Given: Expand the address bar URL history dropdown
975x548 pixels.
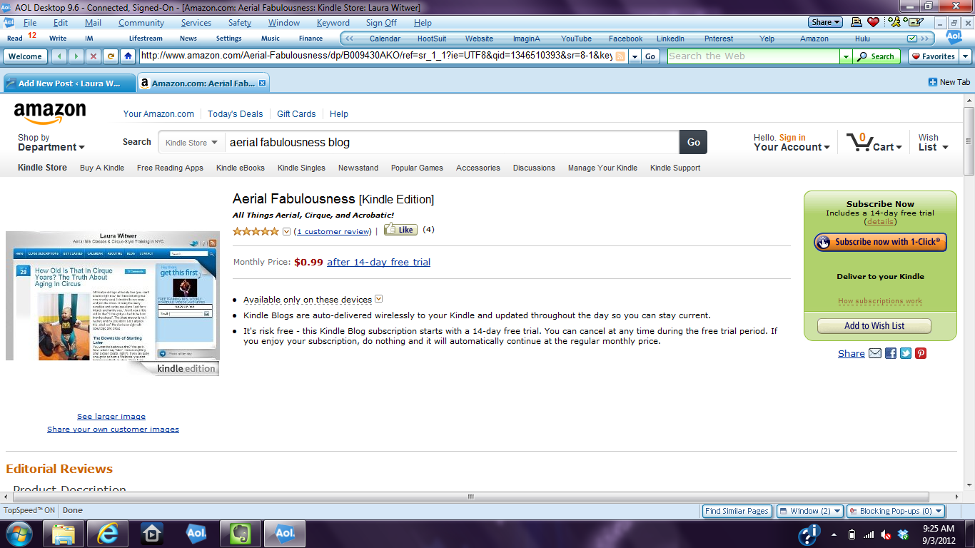Looking at the screenshot, I should pyautogui.click(x=635, y=56).
